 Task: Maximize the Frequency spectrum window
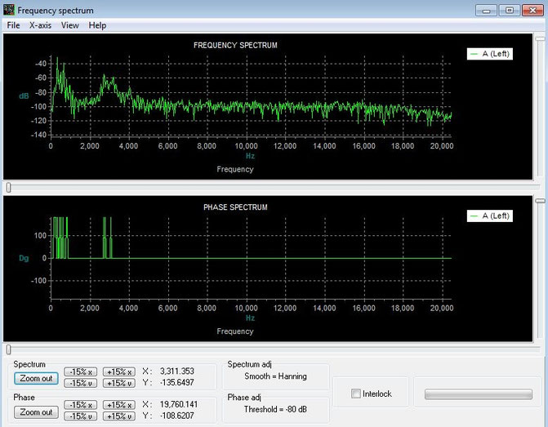click(x=509, y=11)
